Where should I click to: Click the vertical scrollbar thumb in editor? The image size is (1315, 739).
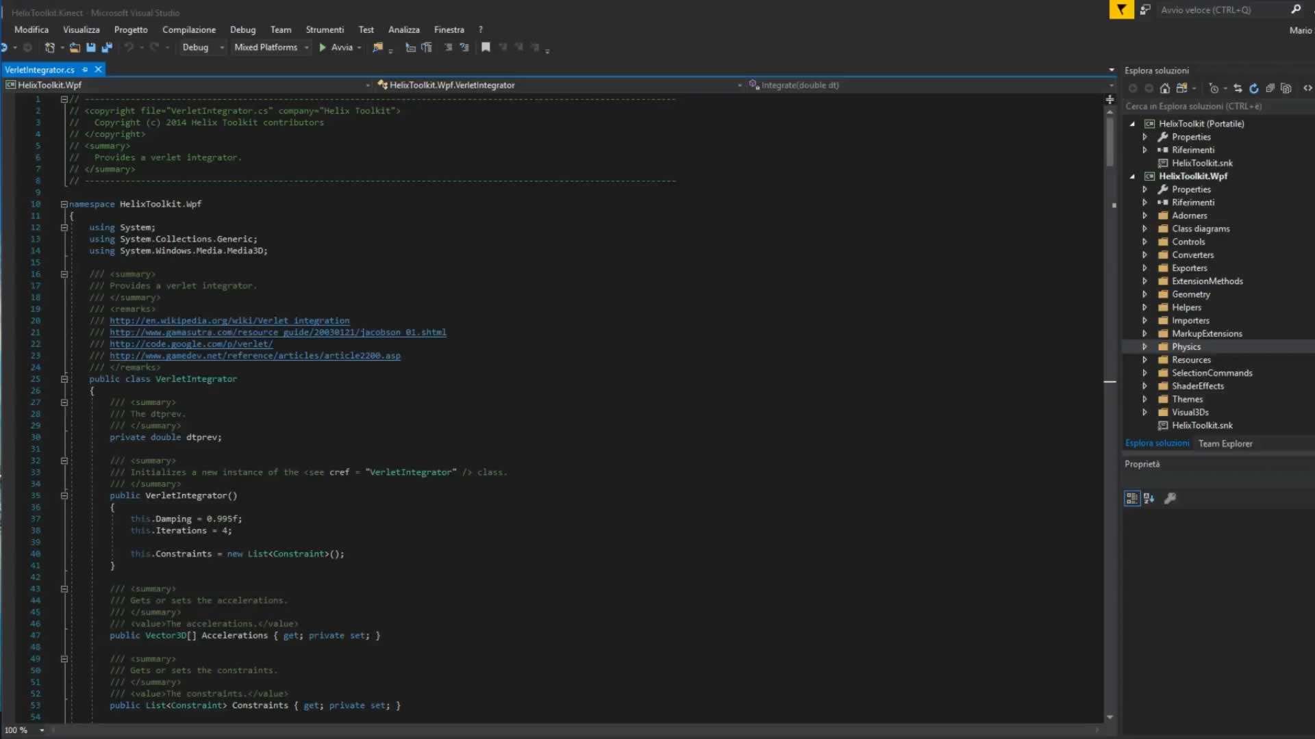[x=1110, y=142]
